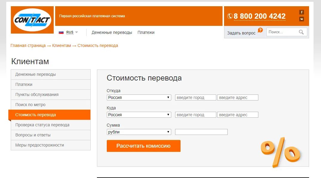Open the RUS language dropdown

pos(72,32)
